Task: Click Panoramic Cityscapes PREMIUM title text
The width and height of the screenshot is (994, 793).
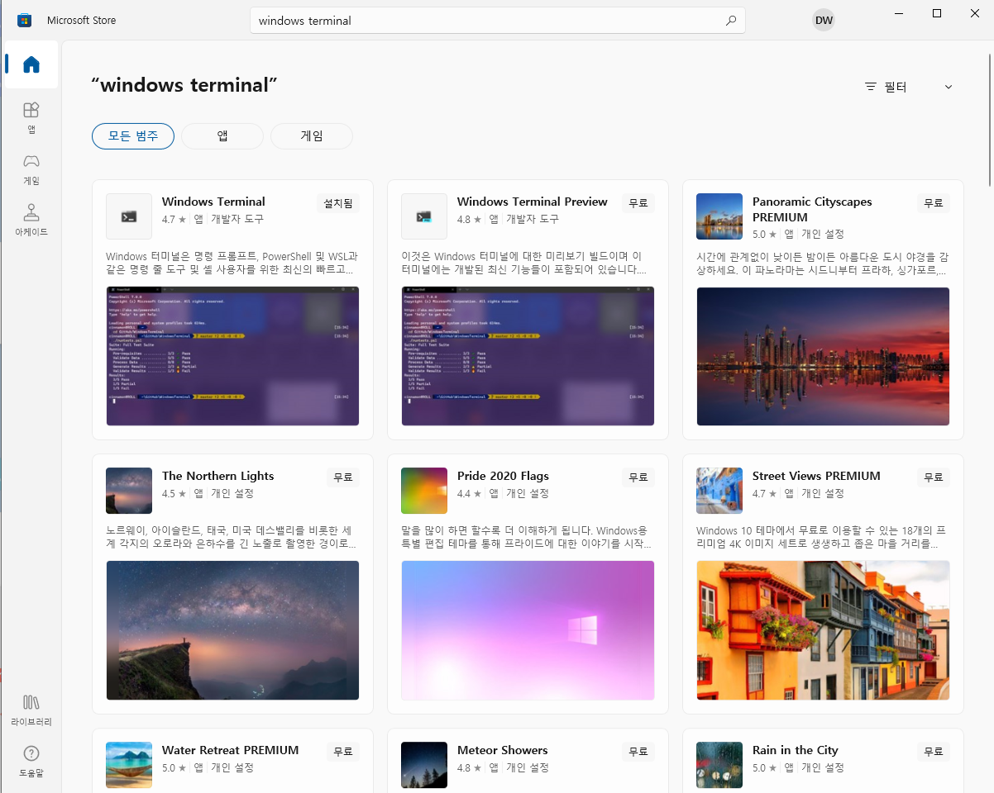Action: coord(812,209)
